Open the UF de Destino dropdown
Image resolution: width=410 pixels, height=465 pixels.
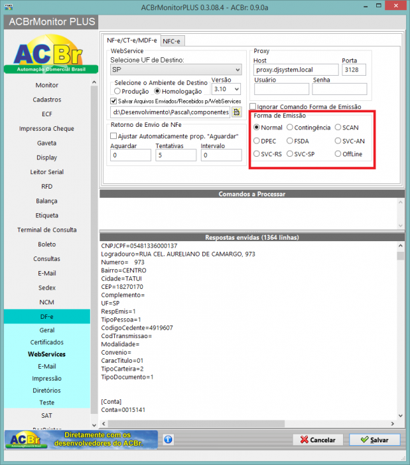coord(176,70)
